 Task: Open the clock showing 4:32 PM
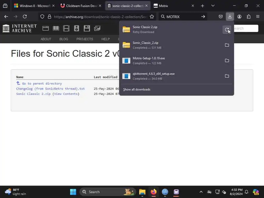(236, 192)
